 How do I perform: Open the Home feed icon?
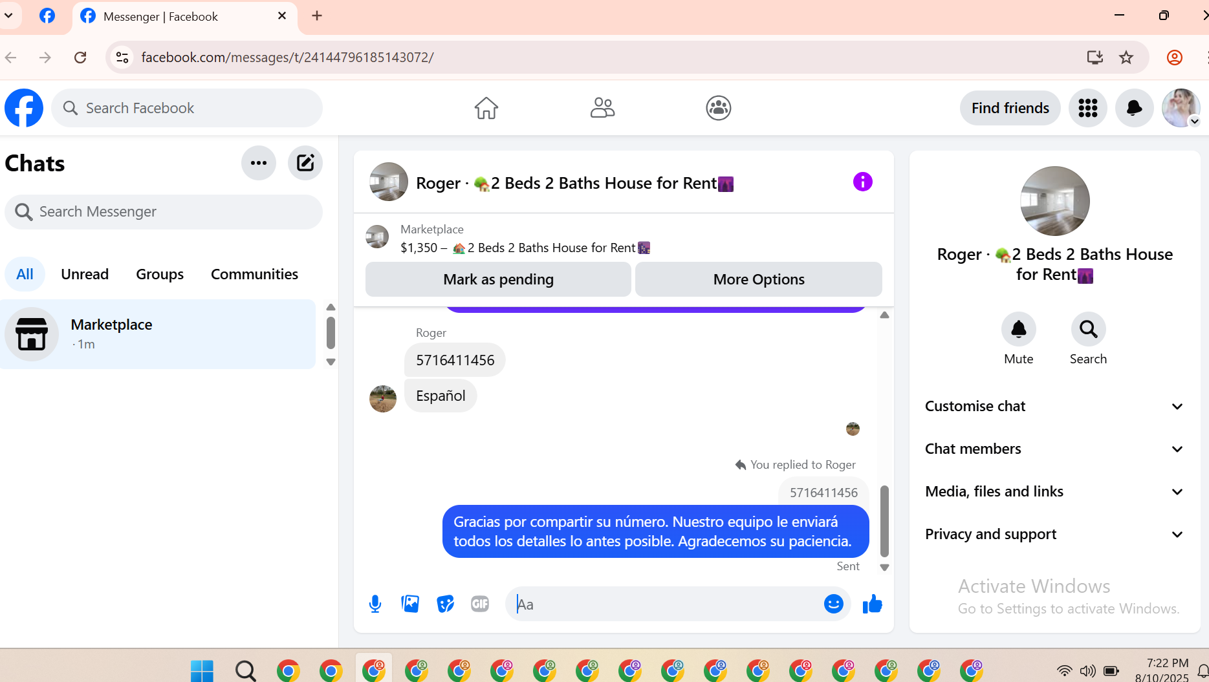[x=486, y=108]
